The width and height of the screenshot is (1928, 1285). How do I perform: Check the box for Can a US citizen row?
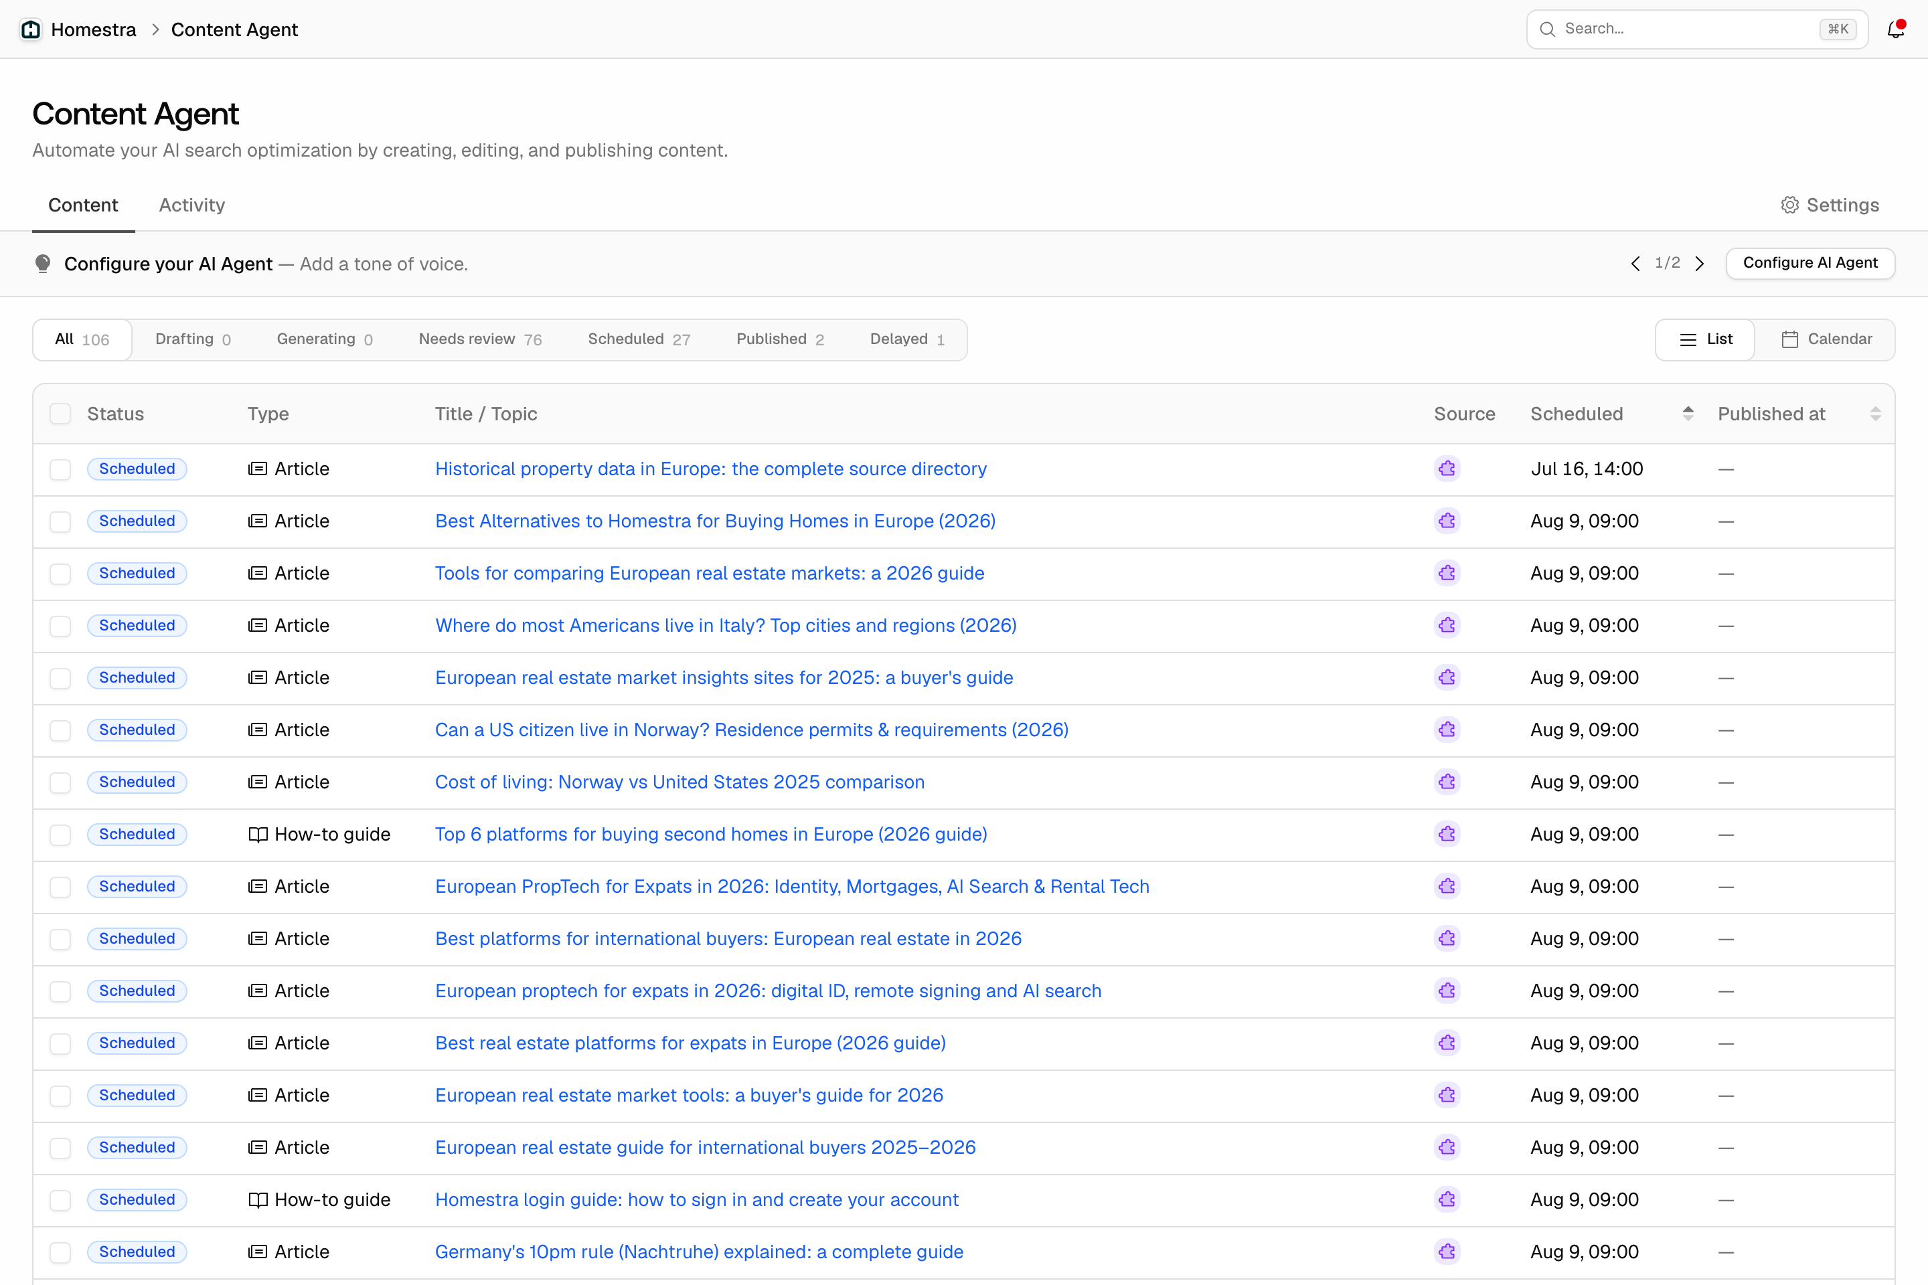coord(60,730)
